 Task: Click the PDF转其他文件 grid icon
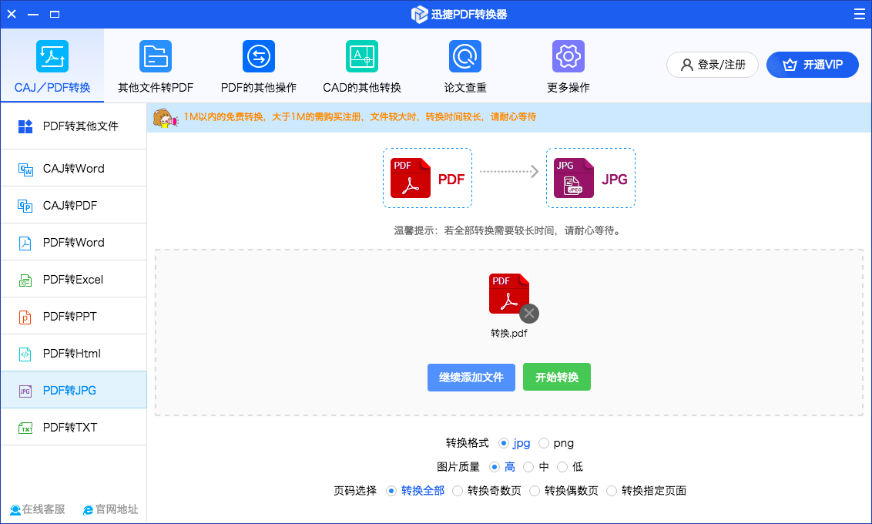tap(25, 126)
